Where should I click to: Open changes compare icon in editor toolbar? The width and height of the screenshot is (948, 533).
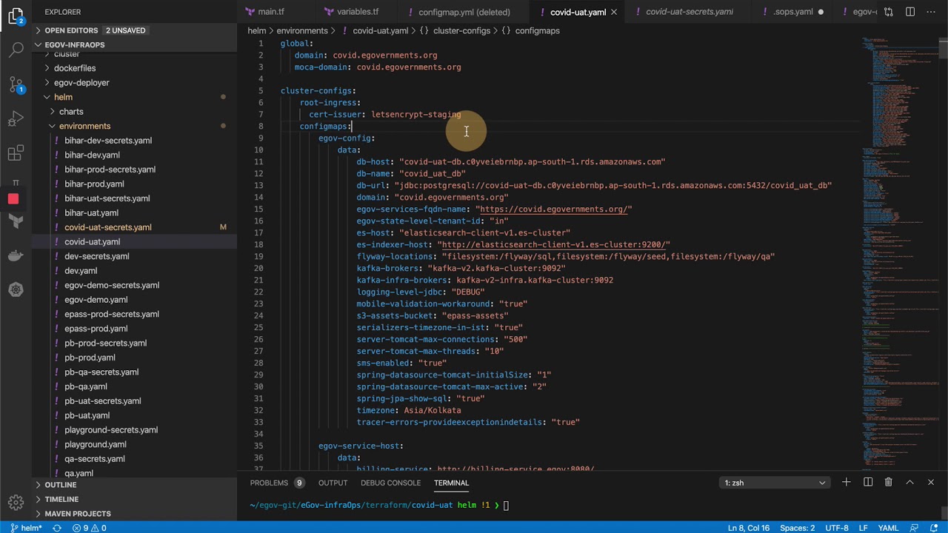point(889,12)
